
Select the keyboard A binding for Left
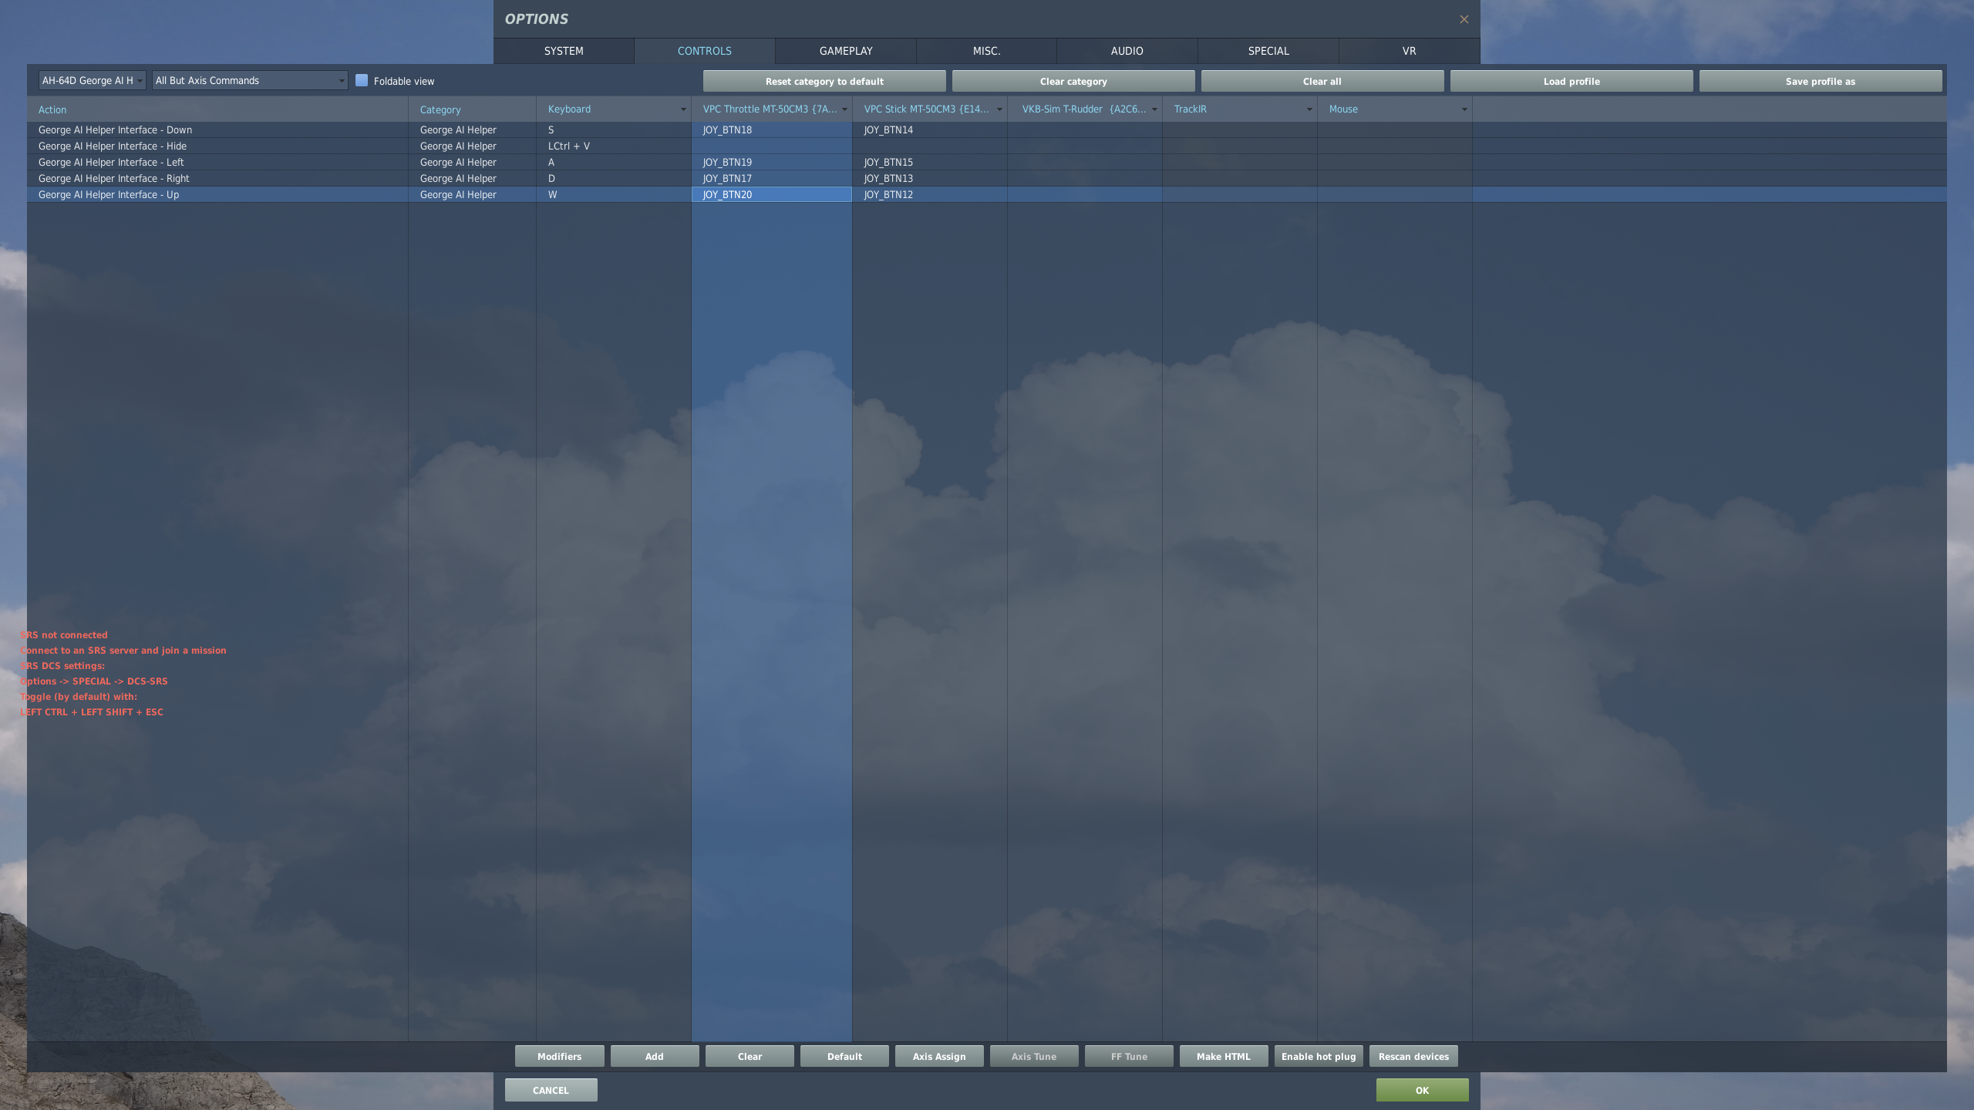coord(614,162)
